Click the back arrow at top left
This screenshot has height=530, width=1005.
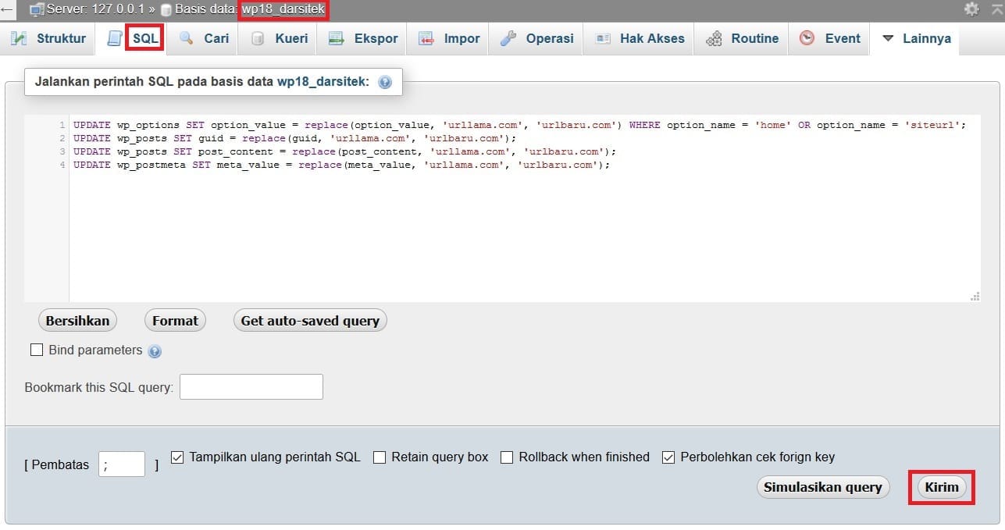point(7,9)
